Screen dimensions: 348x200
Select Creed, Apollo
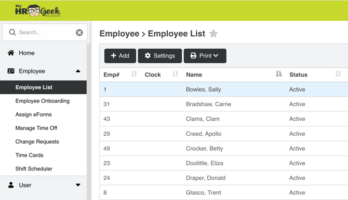(204, 134)
